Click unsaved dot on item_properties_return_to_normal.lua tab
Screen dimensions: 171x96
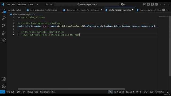point(102,10)
